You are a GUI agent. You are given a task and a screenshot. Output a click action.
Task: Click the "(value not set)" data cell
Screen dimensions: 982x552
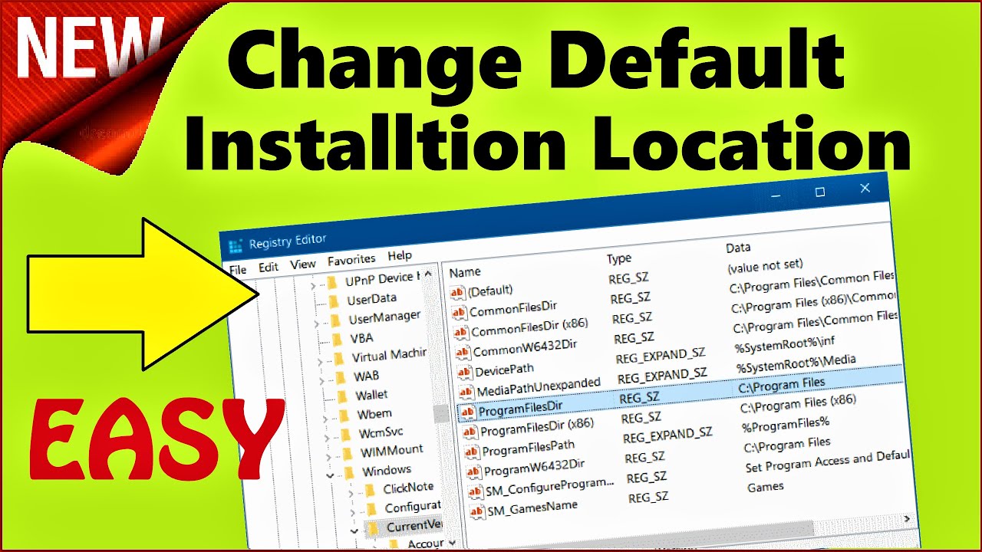pyautogui.click(x=765, y=266)
